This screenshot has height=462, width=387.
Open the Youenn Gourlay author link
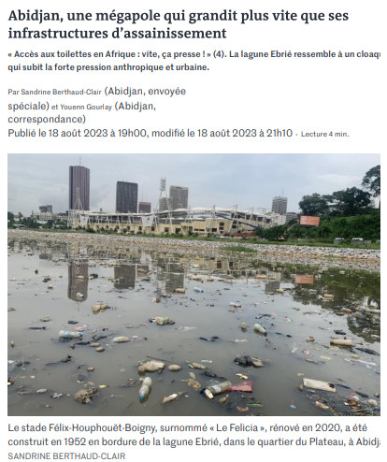coord(86,108)
